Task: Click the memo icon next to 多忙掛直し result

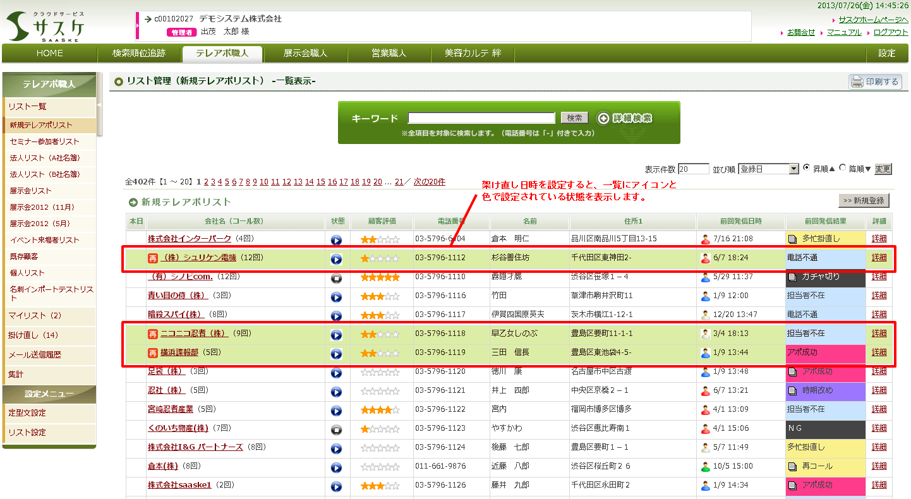Action: 792,239
